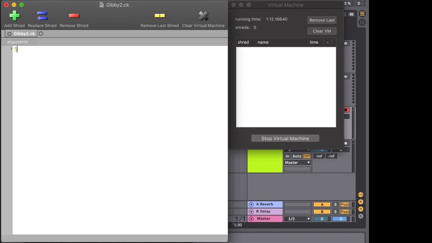
Task: Launch the Master track play button
Action: pyautogui.click(x=251, y=219)
